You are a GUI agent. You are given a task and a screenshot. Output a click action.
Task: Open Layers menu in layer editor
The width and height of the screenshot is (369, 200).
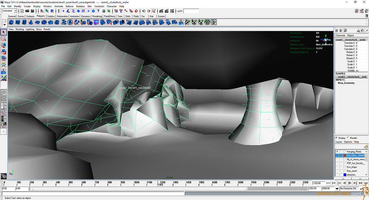pyautogui.click(x=339, y=142)
